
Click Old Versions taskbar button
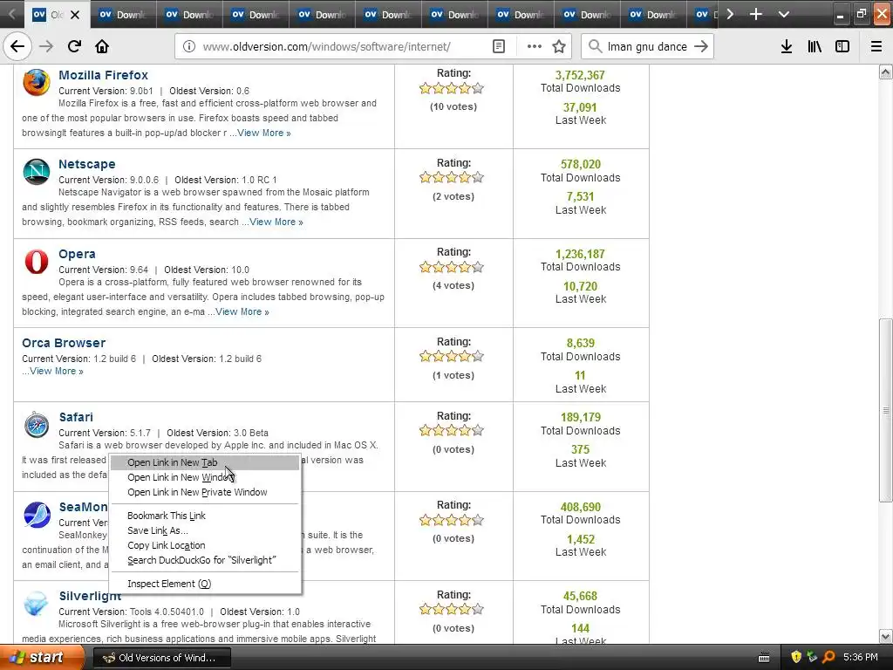[x=161, y=658]
